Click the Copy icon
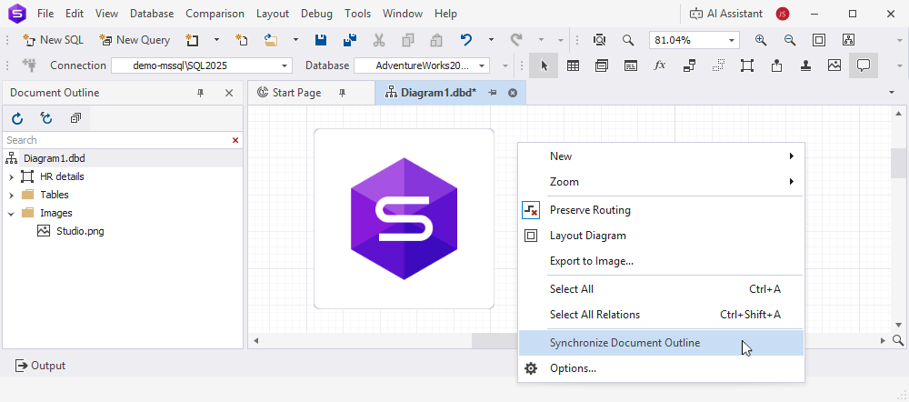The image size is (909, 402). pyautogui.click(x=408, y=40)
